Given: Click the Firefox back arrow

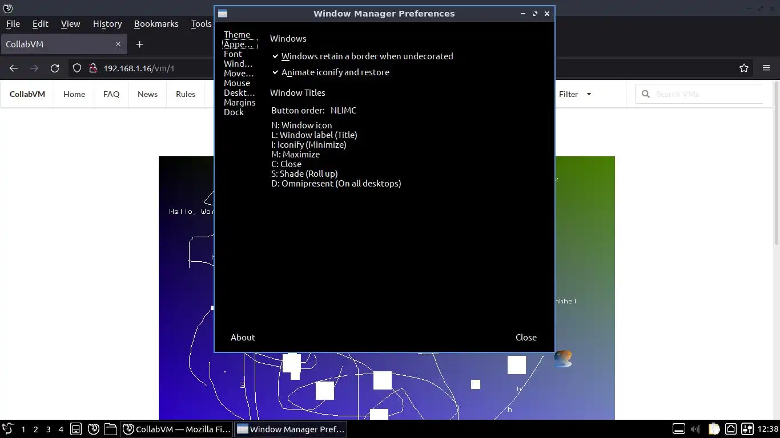Looking at the screenshot, I should point(14,68).
